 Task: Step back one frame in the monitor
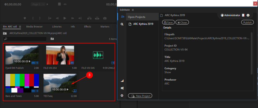(x=57, y=18)
